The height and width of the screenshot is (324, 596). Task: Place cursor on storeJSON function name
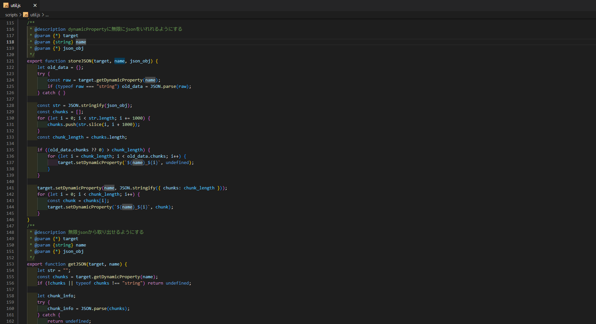coord(79,61)
